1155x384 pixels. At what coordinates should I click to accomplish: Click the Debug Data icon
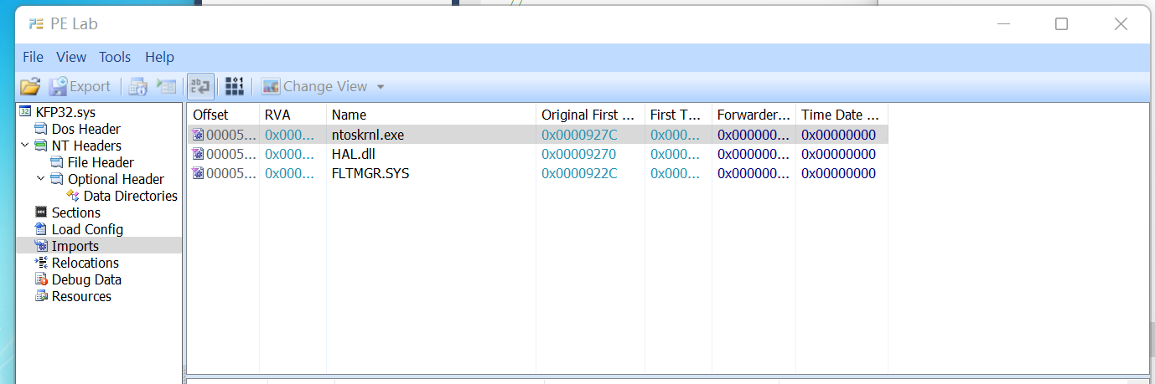41,279
